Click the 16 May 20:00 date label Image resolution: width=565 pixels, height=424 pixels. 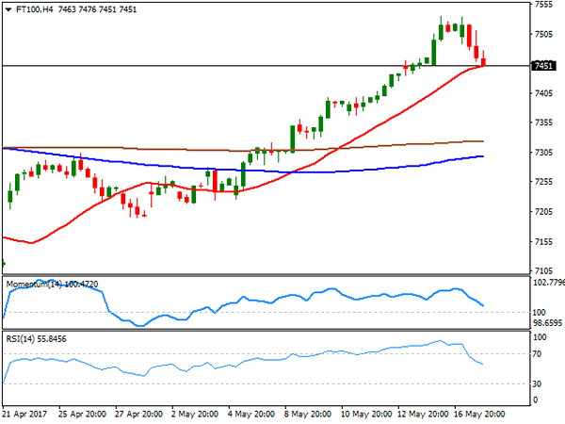pyautogui.click(x=479, y=414)
